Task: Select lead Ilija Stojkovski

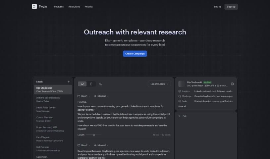Action: (x=53, y=89)
